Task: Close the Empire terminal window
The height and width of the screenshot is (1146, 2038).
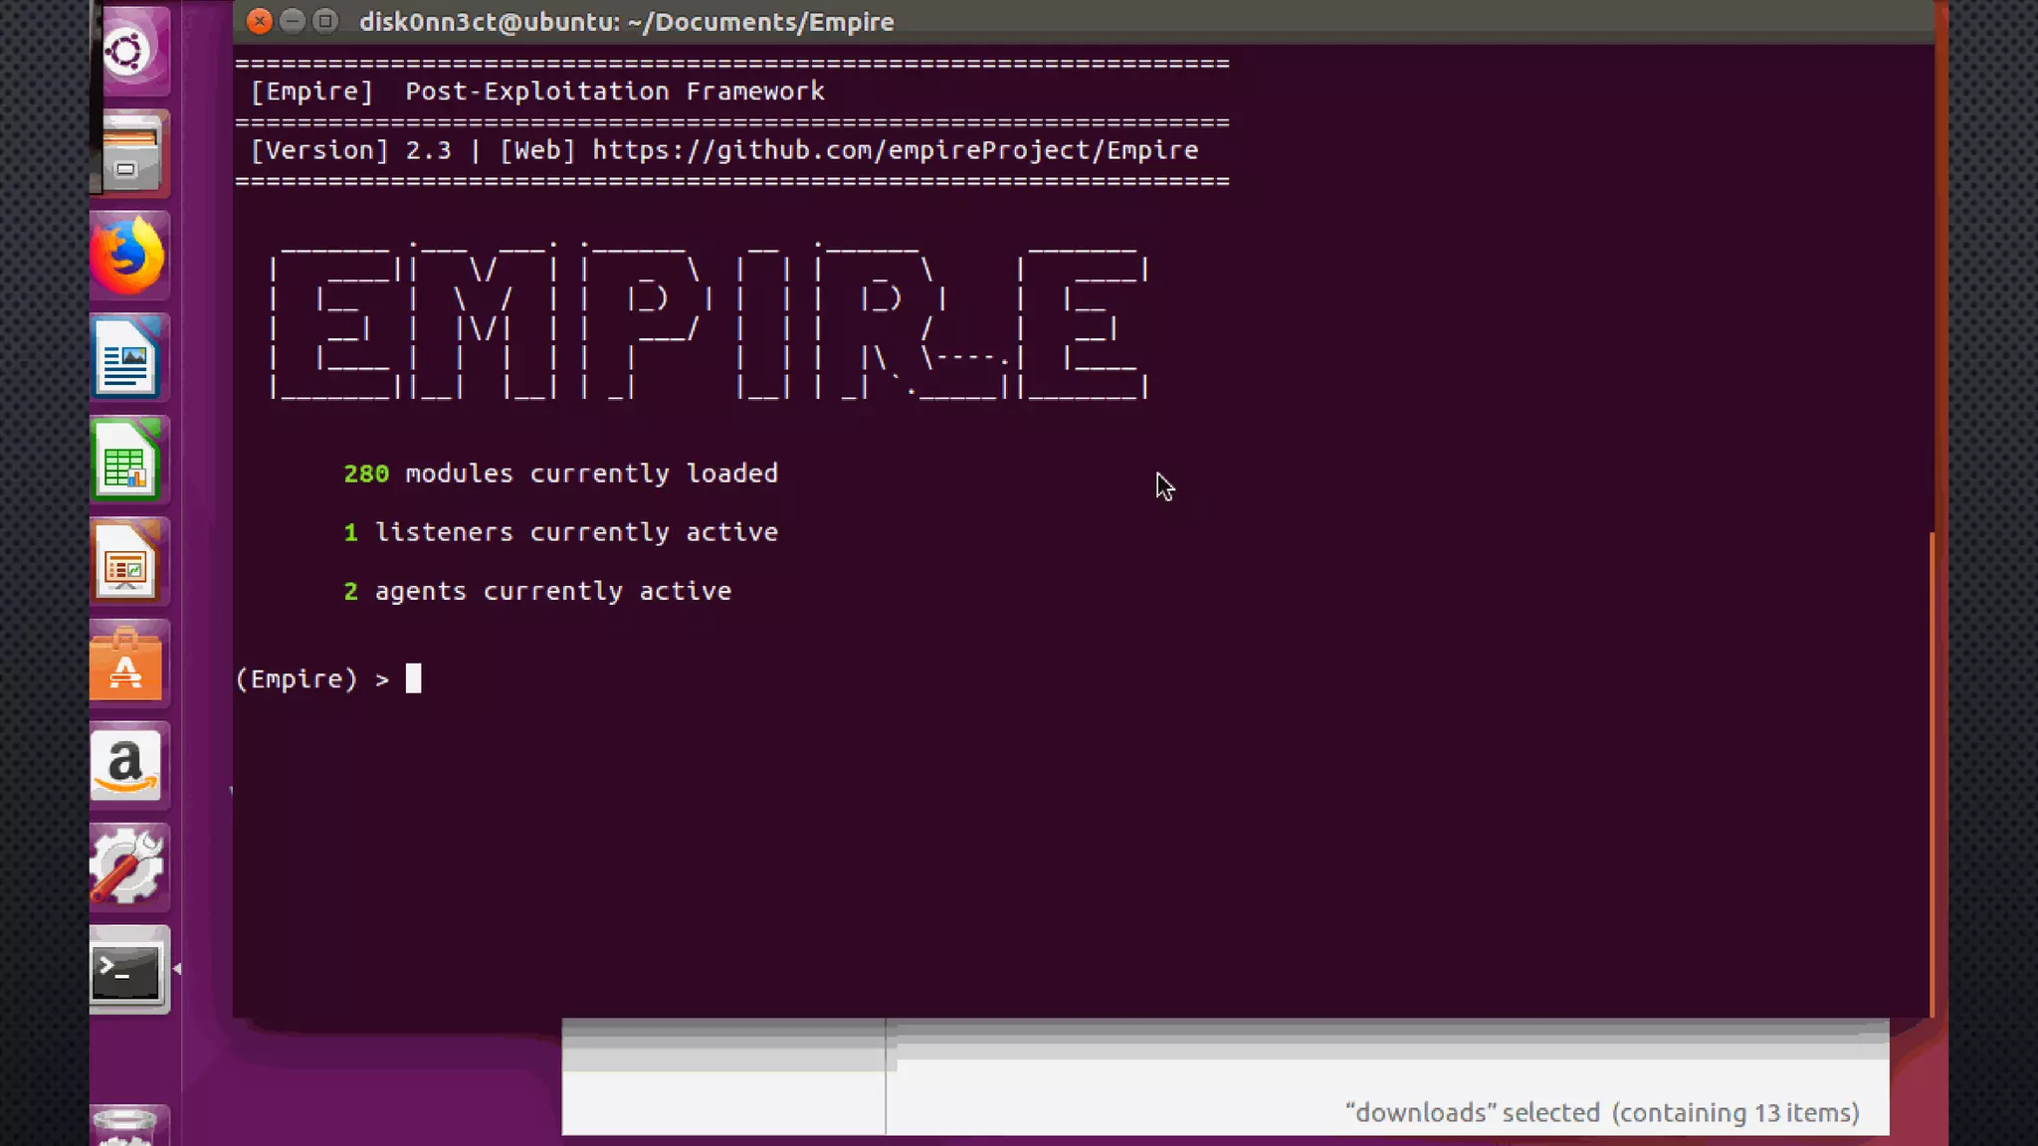Action: pos(259,21)
